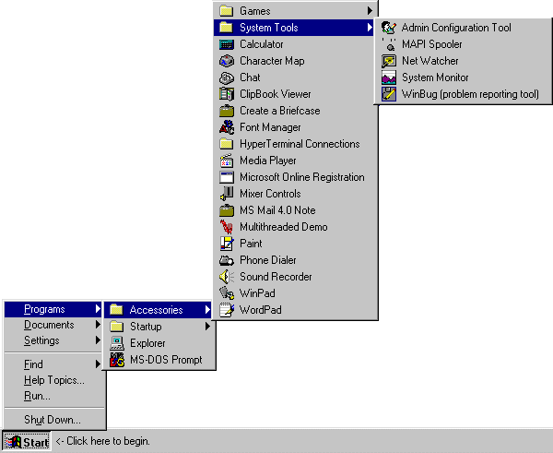Viewport: 553px width, 453px height.
Task: Click the Media Player icon
Action: (x=227, y=161)
